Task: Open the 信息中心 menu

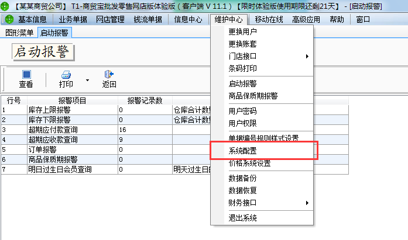Action: click(188, 19)
